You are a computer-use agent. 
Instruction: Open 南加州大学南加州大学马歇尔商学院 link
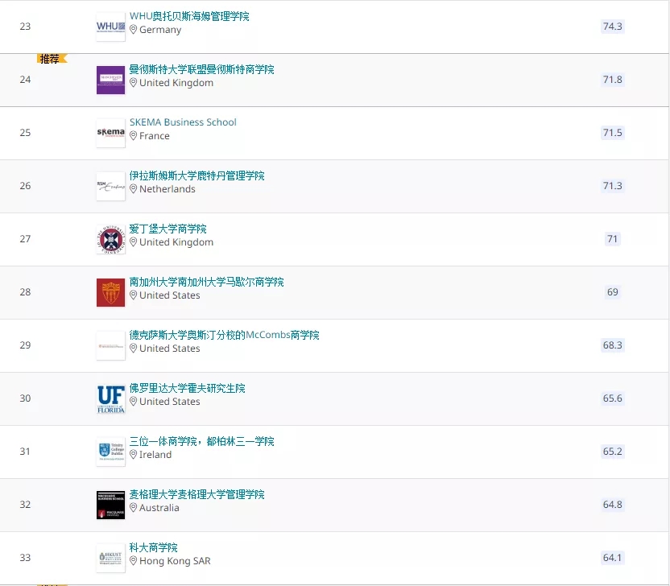tap(207, 282)
